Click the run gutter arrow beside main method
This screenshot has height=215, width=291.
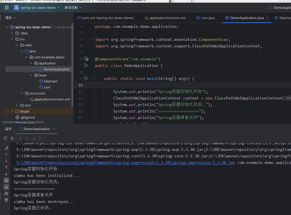[x=86, y=78]
